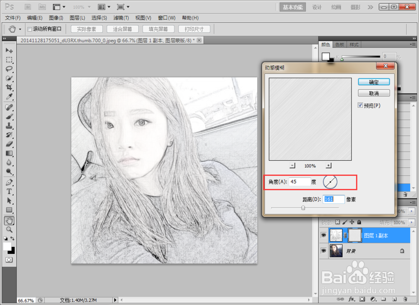Open 文件(F) menu
This screenshot has width=419, height=305.
tap(13, 18)
